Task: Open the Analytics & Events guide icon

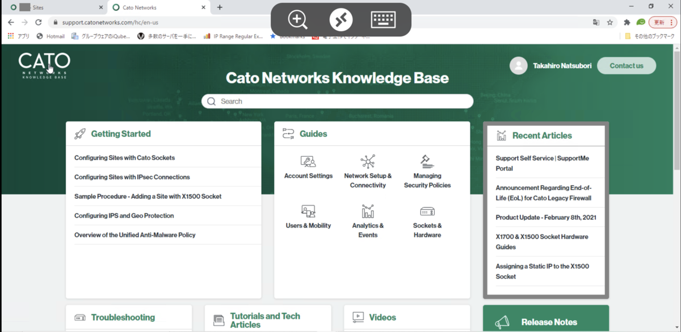Action: pos(368,212)
